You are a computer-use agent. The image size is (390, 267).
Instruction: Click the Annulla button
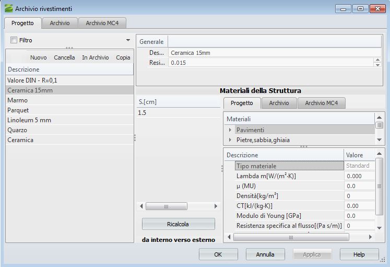pyautogui.click(x=265, y=254)
